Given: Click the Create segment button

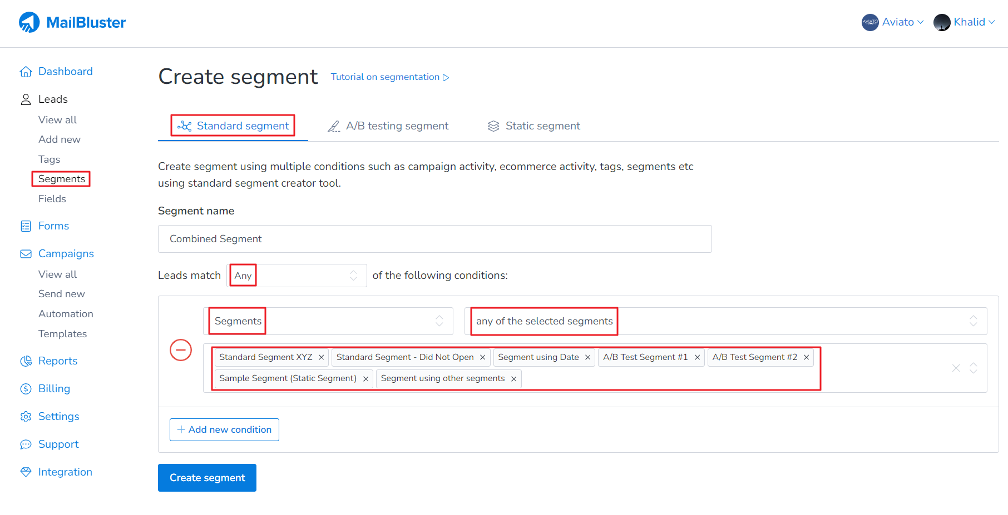Looking at the screenshot, I should pos(207,478).
